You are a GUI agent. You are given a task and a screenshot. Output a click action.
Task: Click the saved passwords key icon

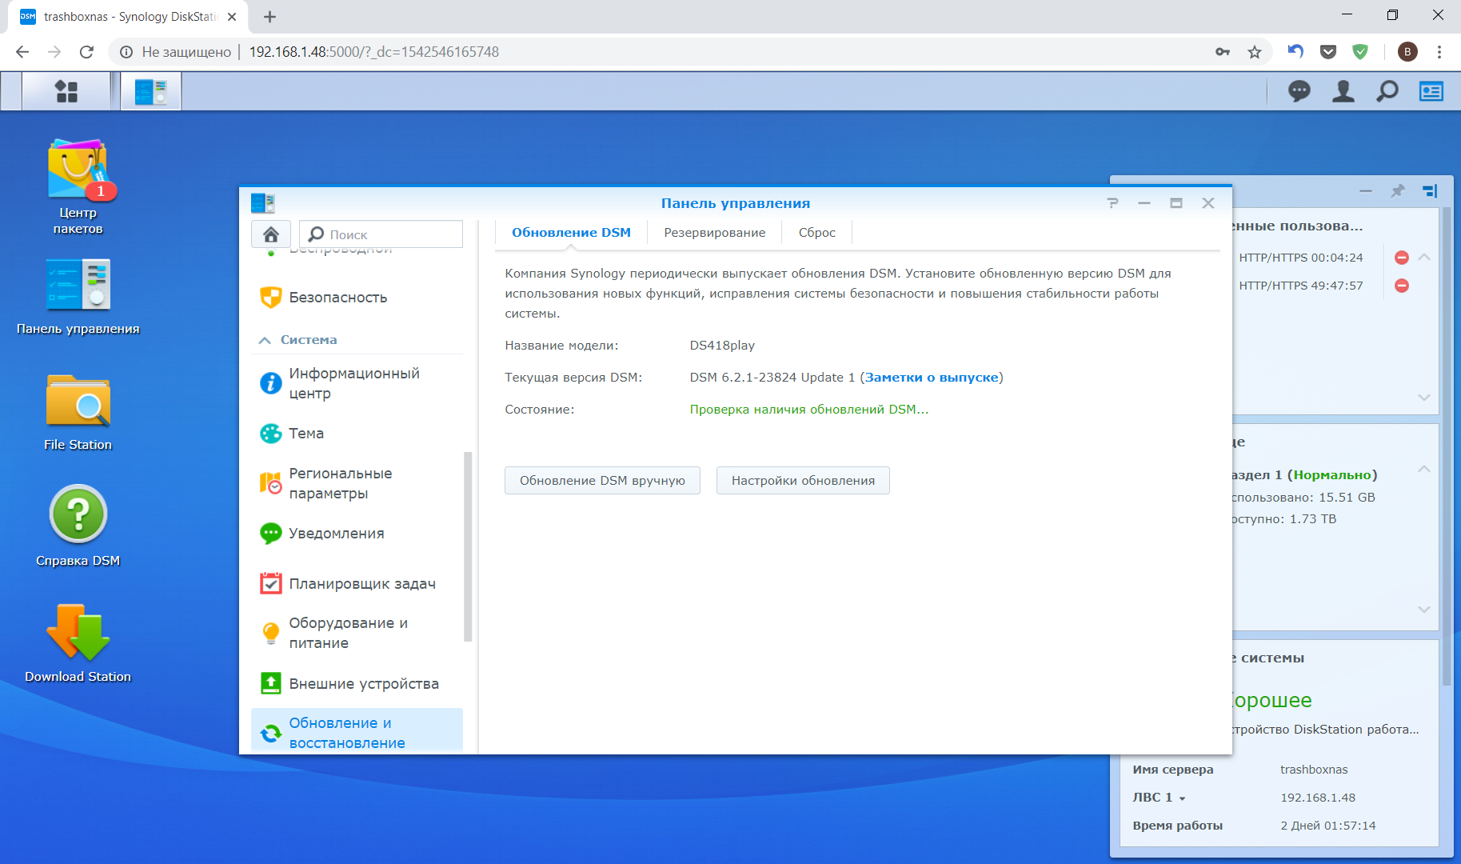click(1223, 52)
